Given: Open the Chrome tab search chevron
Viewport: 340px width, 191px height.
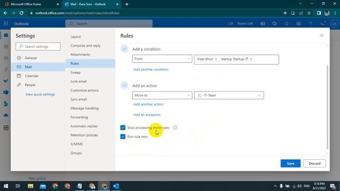Looking at the screenshot, I should click(x=300, y=4).
